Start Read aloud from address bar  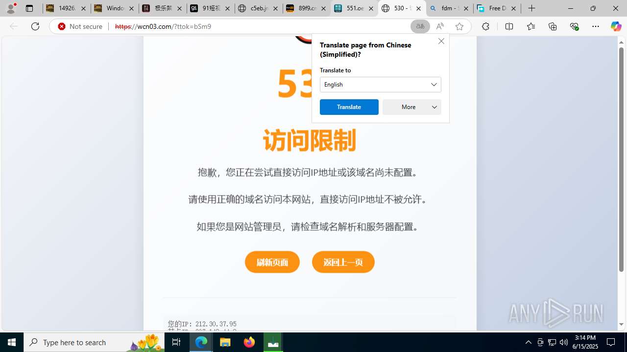[x=440, y=26]
